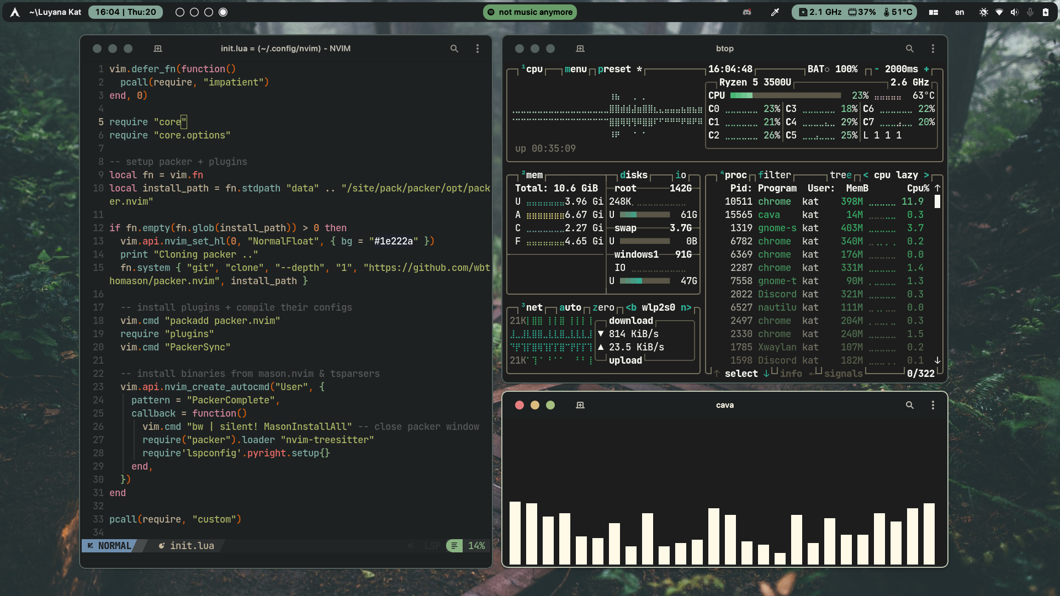
Task: Open the btop preset selector
Action: (620, 69)
